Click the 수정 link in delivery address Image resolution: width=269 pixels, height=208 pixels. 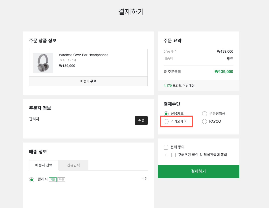[x=144, y=179]
